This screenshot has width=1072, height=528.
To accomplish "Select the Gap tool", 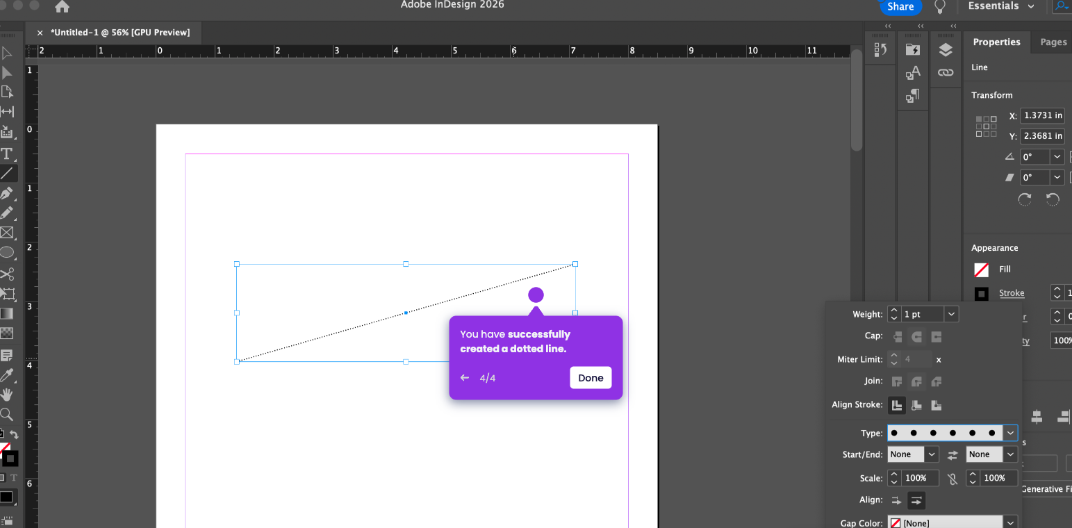I will (x=7, y=112).
